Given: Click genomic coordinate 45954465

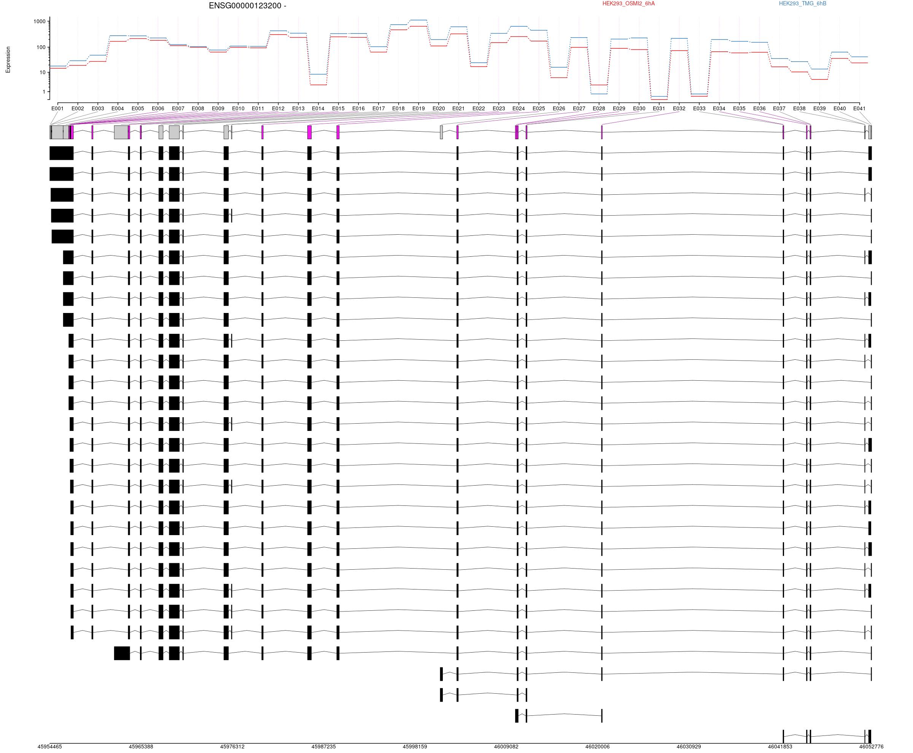Looking at the screenshot, I should click(49, 747).
